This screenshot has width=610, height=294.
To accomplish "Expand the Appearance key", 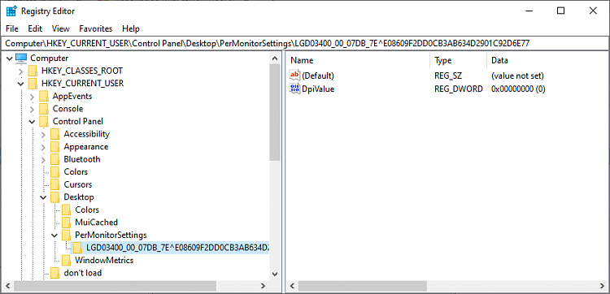I will click(x=44, y=147).
